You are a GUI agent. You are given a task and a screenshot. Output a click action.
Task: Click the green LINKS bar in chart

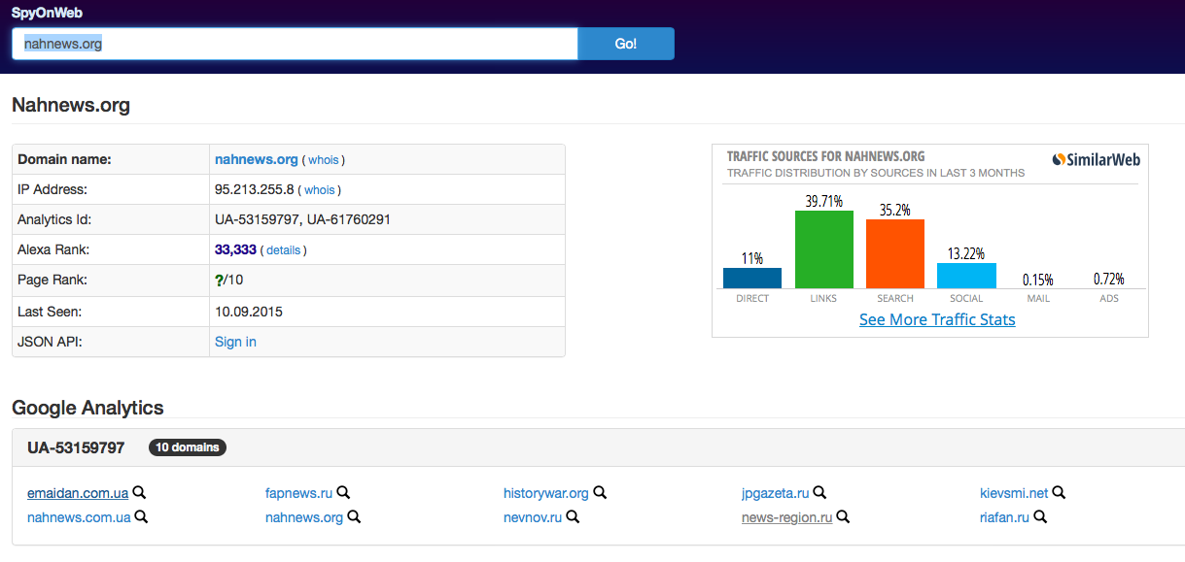point(824,249)
